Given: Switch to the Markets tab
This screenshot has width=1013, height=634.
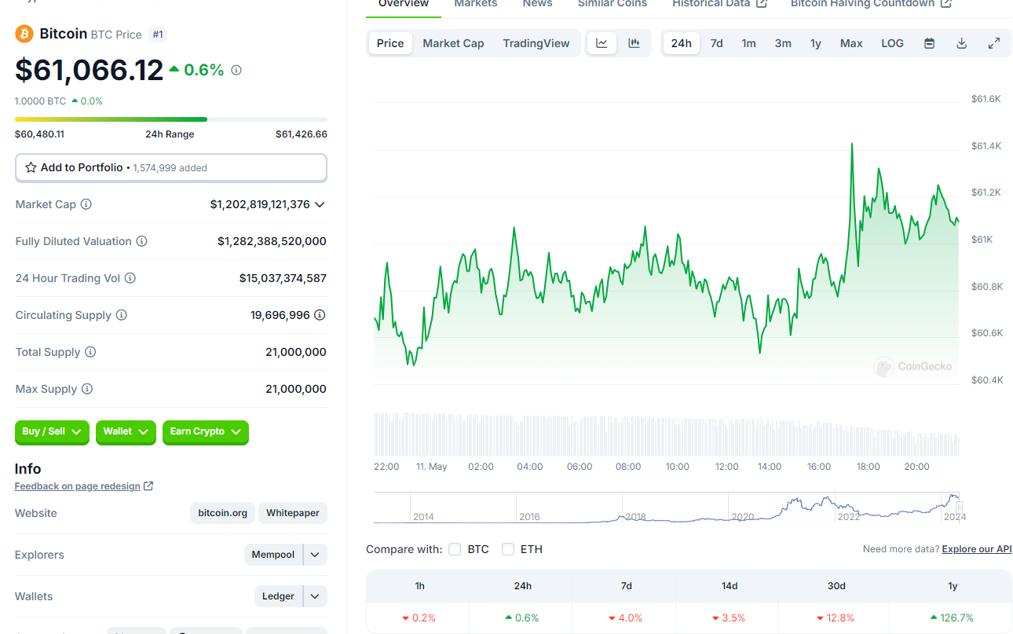Looking at the screenshot, I should pos(476,5).
